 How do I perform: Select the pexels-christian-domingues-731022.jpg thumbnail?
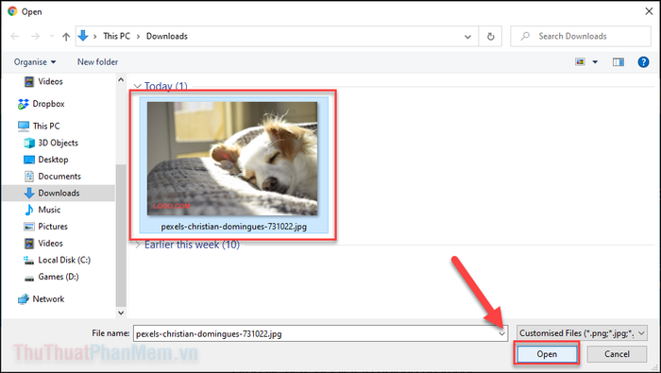(x=234, y=165)
